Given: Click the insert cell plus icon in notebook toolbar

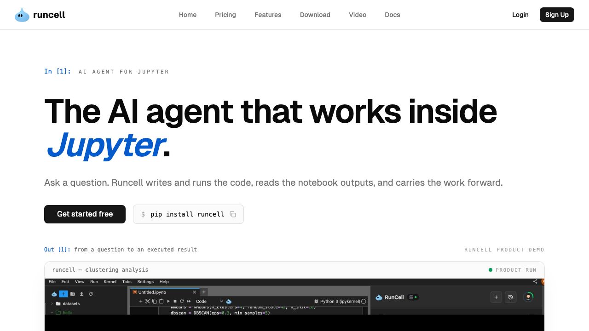Looking at the screenshot, I should pyautogui.click(x=141, y=301).
